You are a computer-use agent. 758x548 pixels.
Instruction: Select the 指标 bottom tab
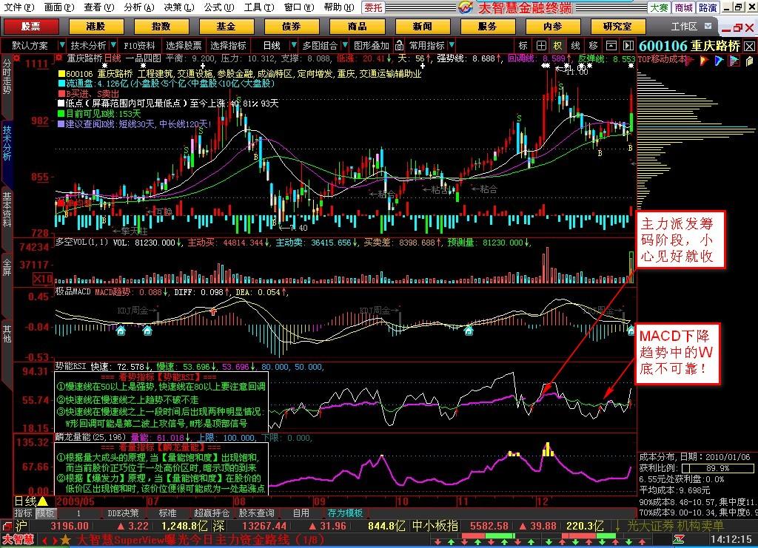tap(24, 513)
